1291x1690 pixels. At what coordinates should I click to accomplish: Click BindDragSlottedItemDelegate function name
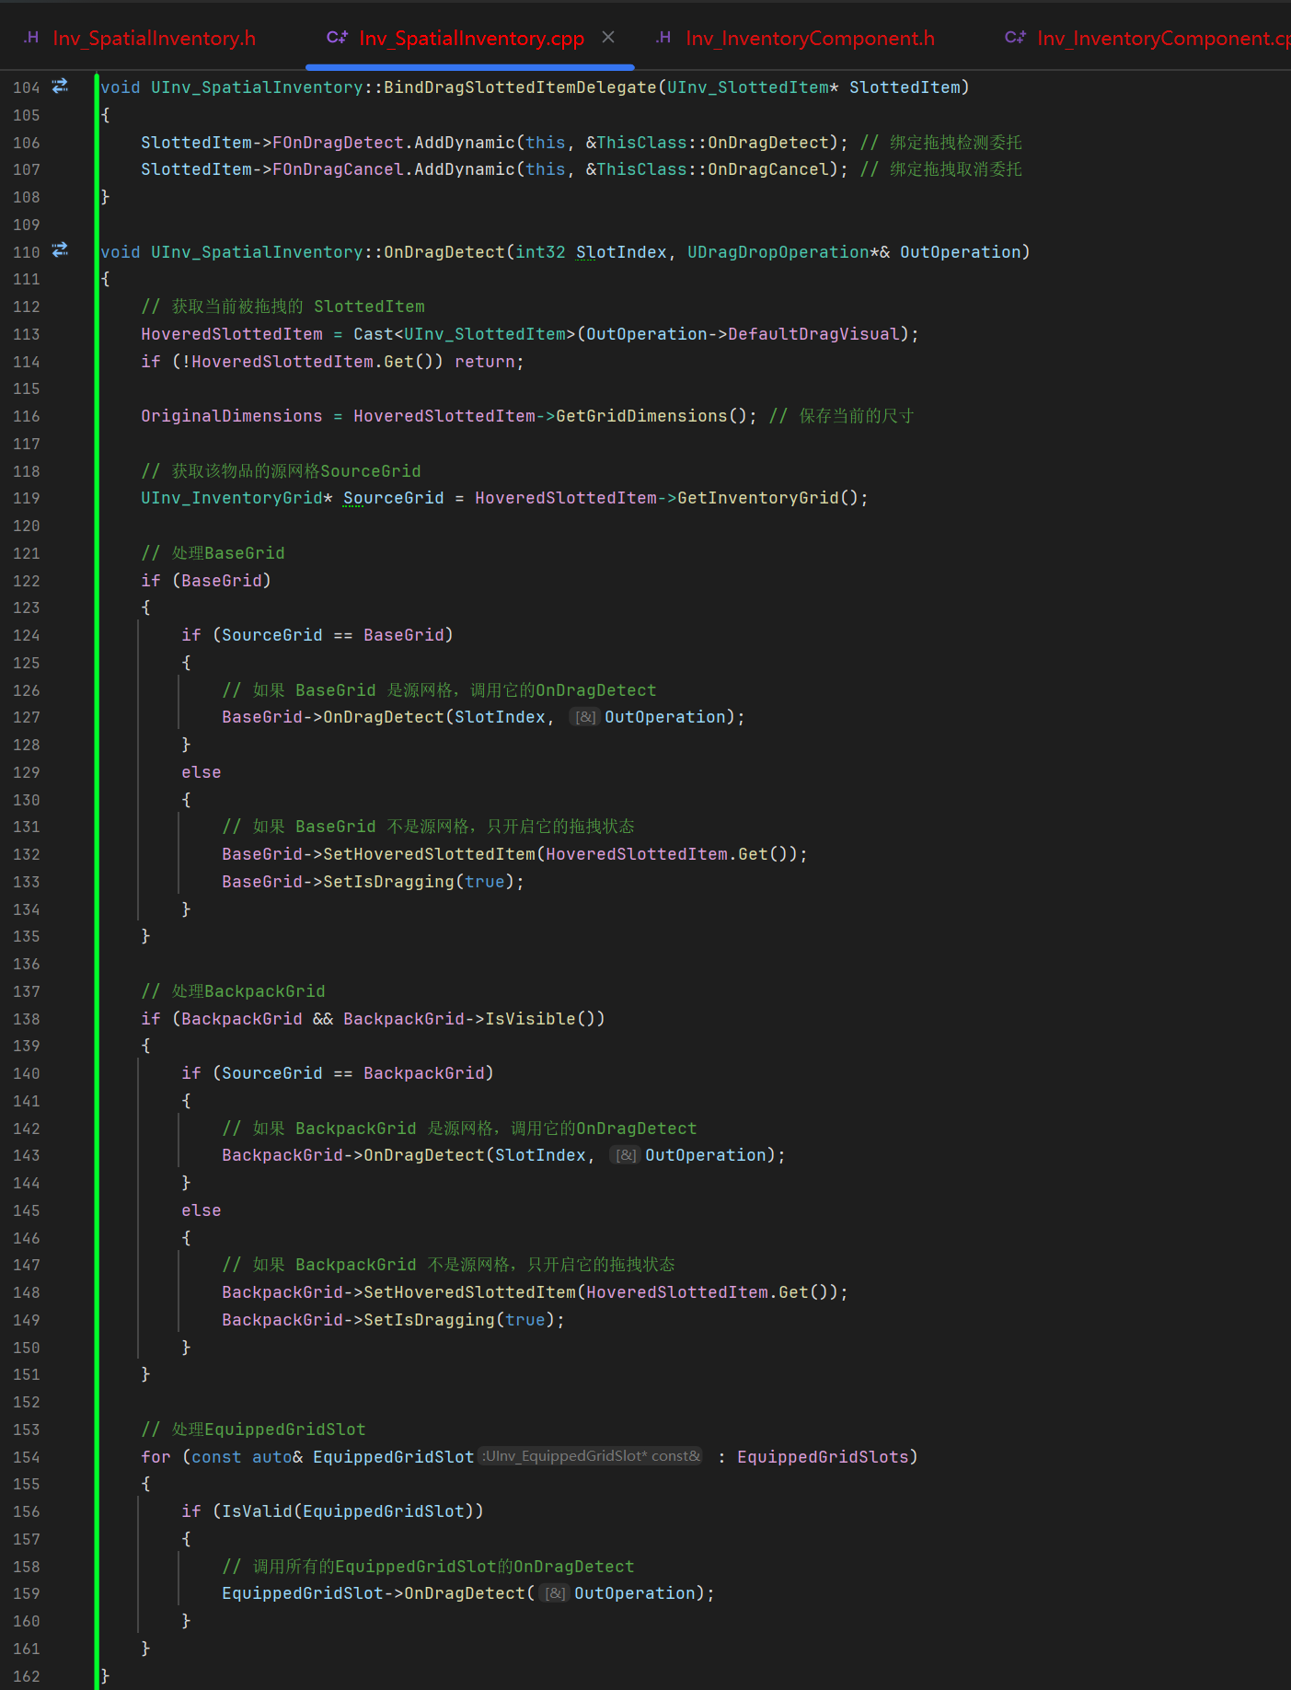point(520,87)
